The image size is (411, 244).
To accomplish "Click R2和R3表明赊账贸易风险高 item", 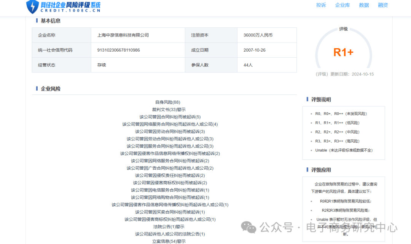I will coord(346,210).
